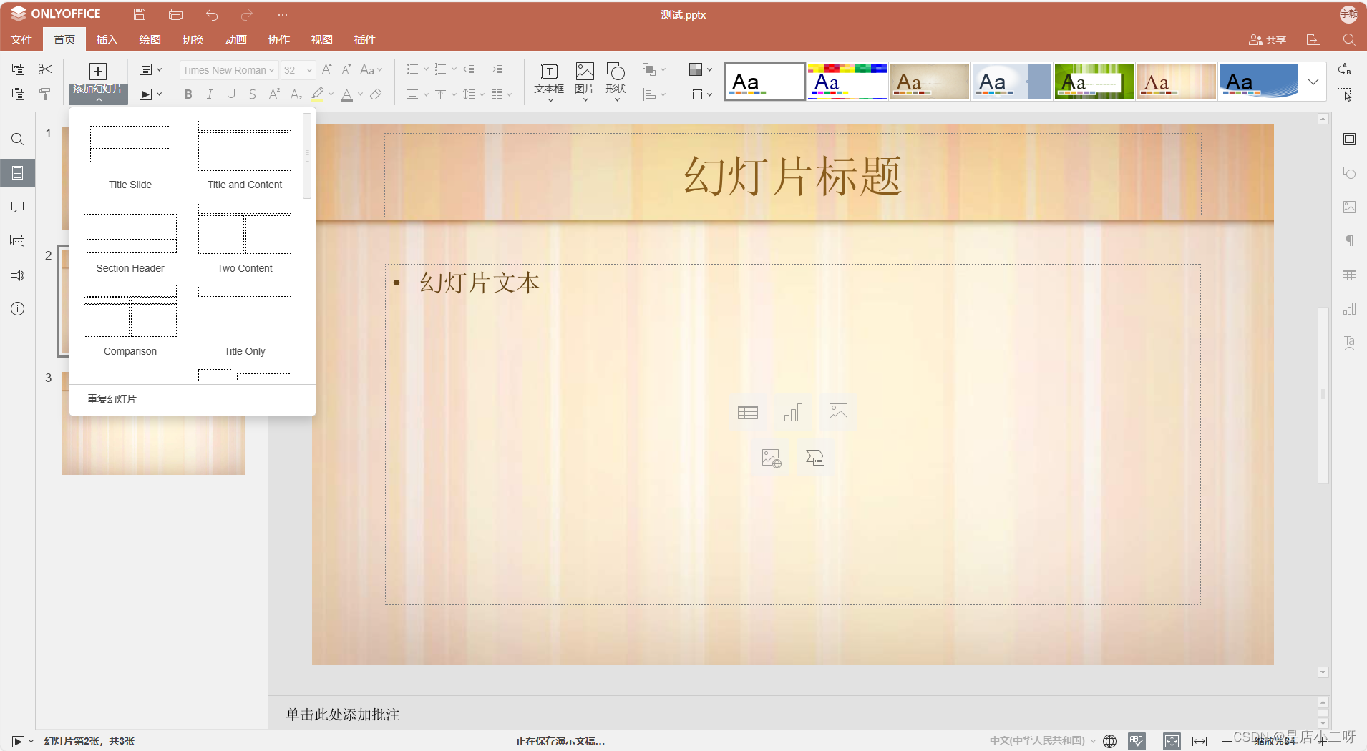Click the spell checking icon in status bar
This screenshot has width=1367, height=751.
(1137, 741)
